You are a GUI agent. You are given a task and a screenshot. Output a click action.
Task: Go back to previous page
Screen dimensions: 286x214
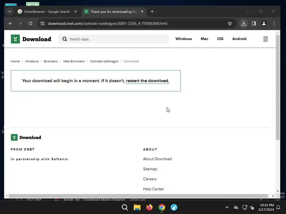tap(10, 23)
